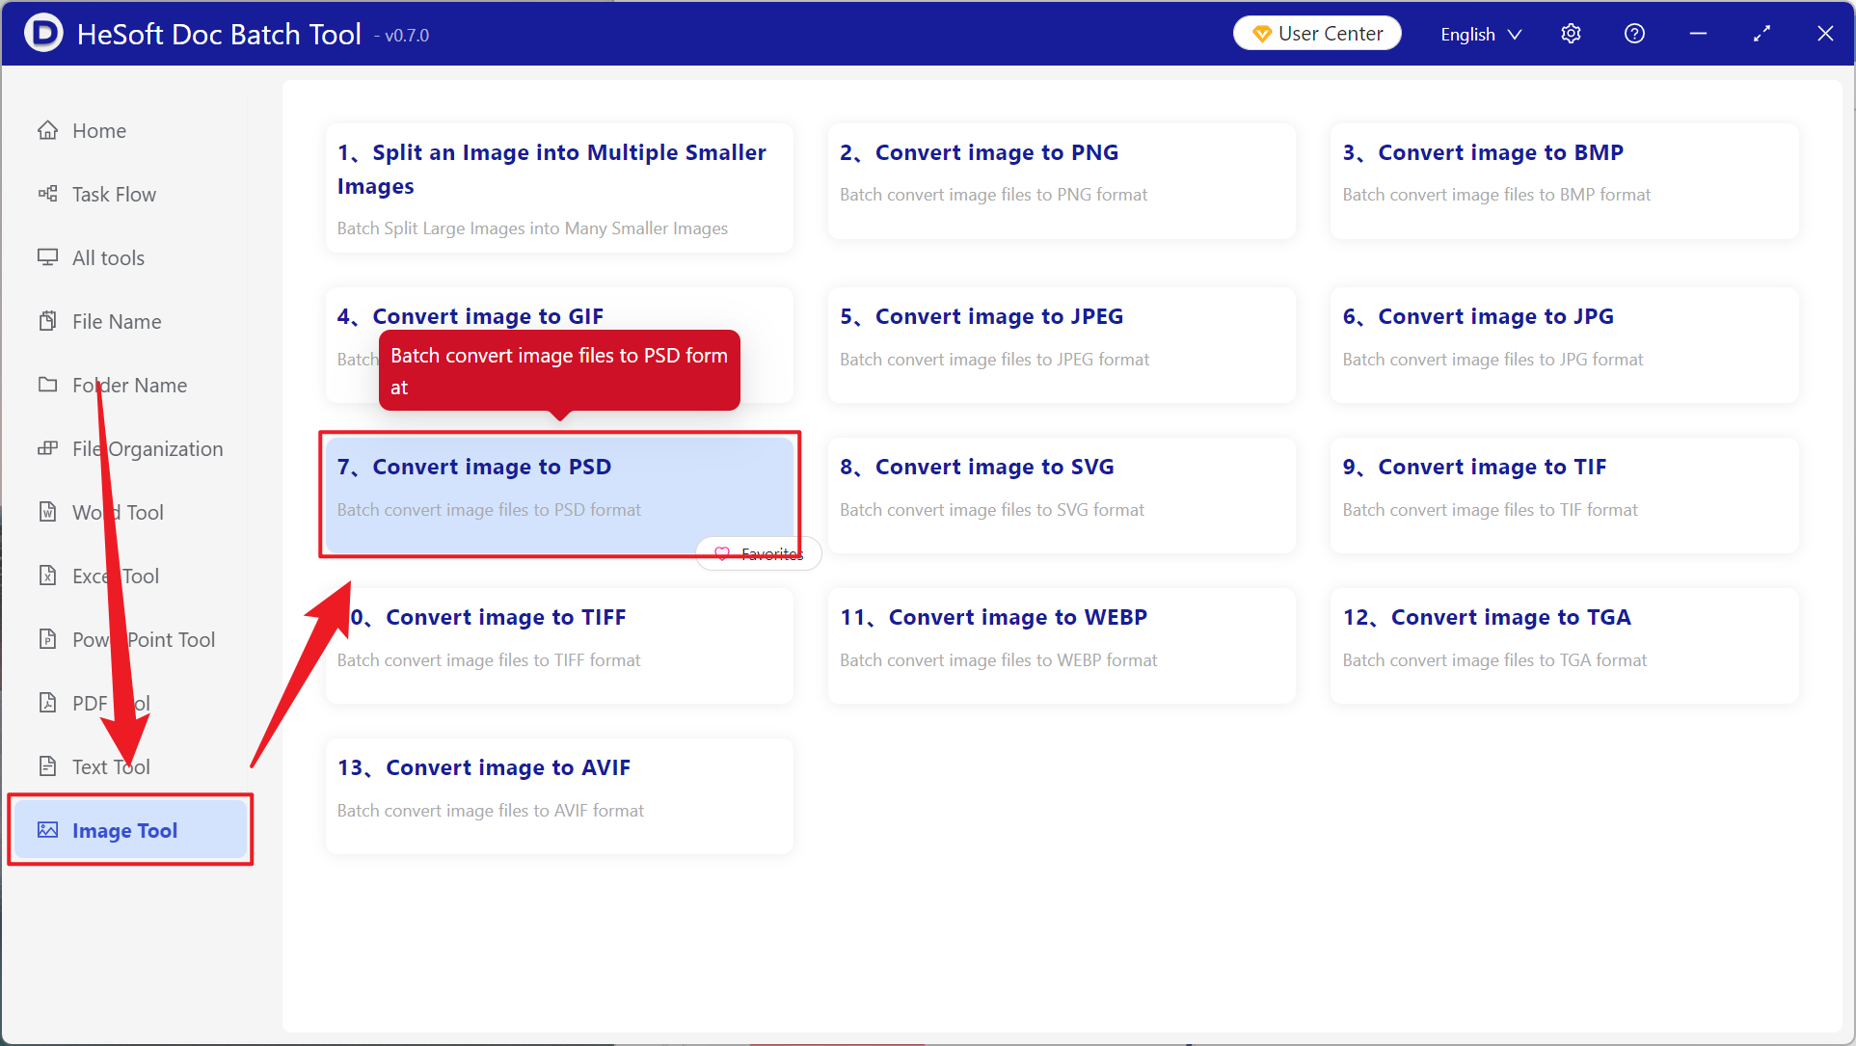Open the help question mark icon
This screenshot has width=1856, height=1046.
[x=1634, y=34]
